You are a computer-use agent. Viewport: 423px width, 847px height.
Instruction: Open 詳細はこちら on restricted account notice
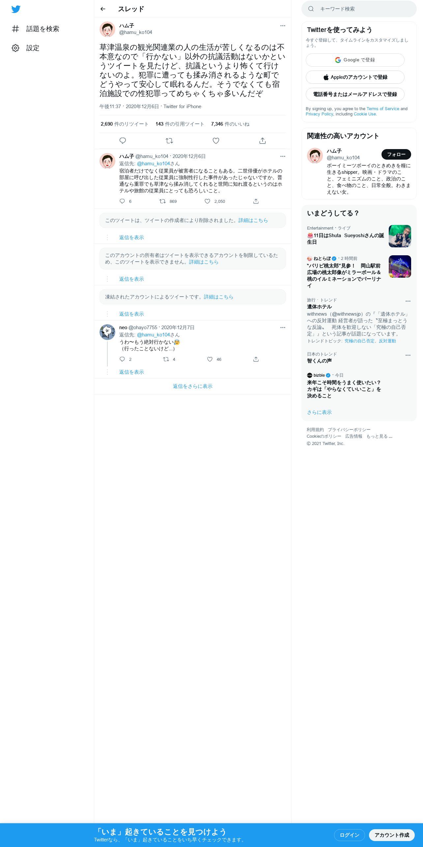(204, 262)
